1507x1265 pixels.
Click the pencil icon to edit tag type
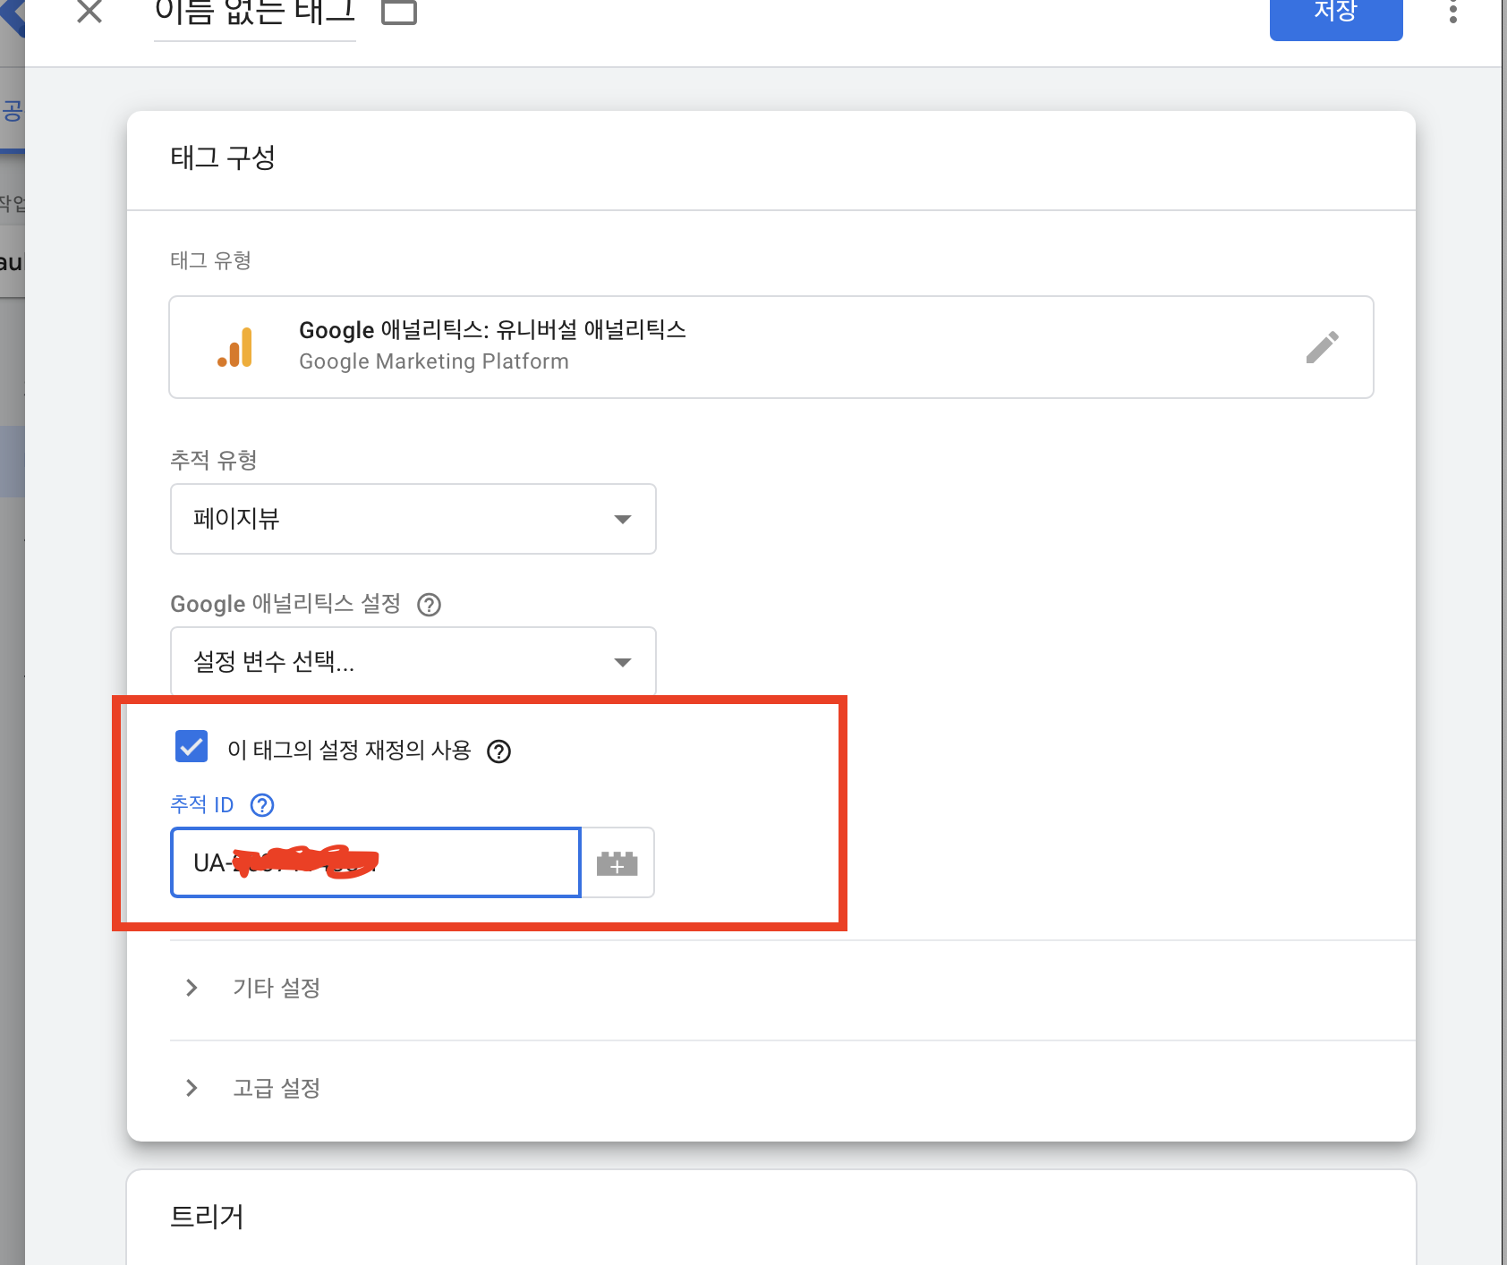click(1324, 347)
